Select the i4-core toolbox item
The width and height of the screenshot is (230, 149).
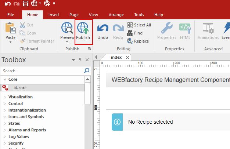point(43,88)
